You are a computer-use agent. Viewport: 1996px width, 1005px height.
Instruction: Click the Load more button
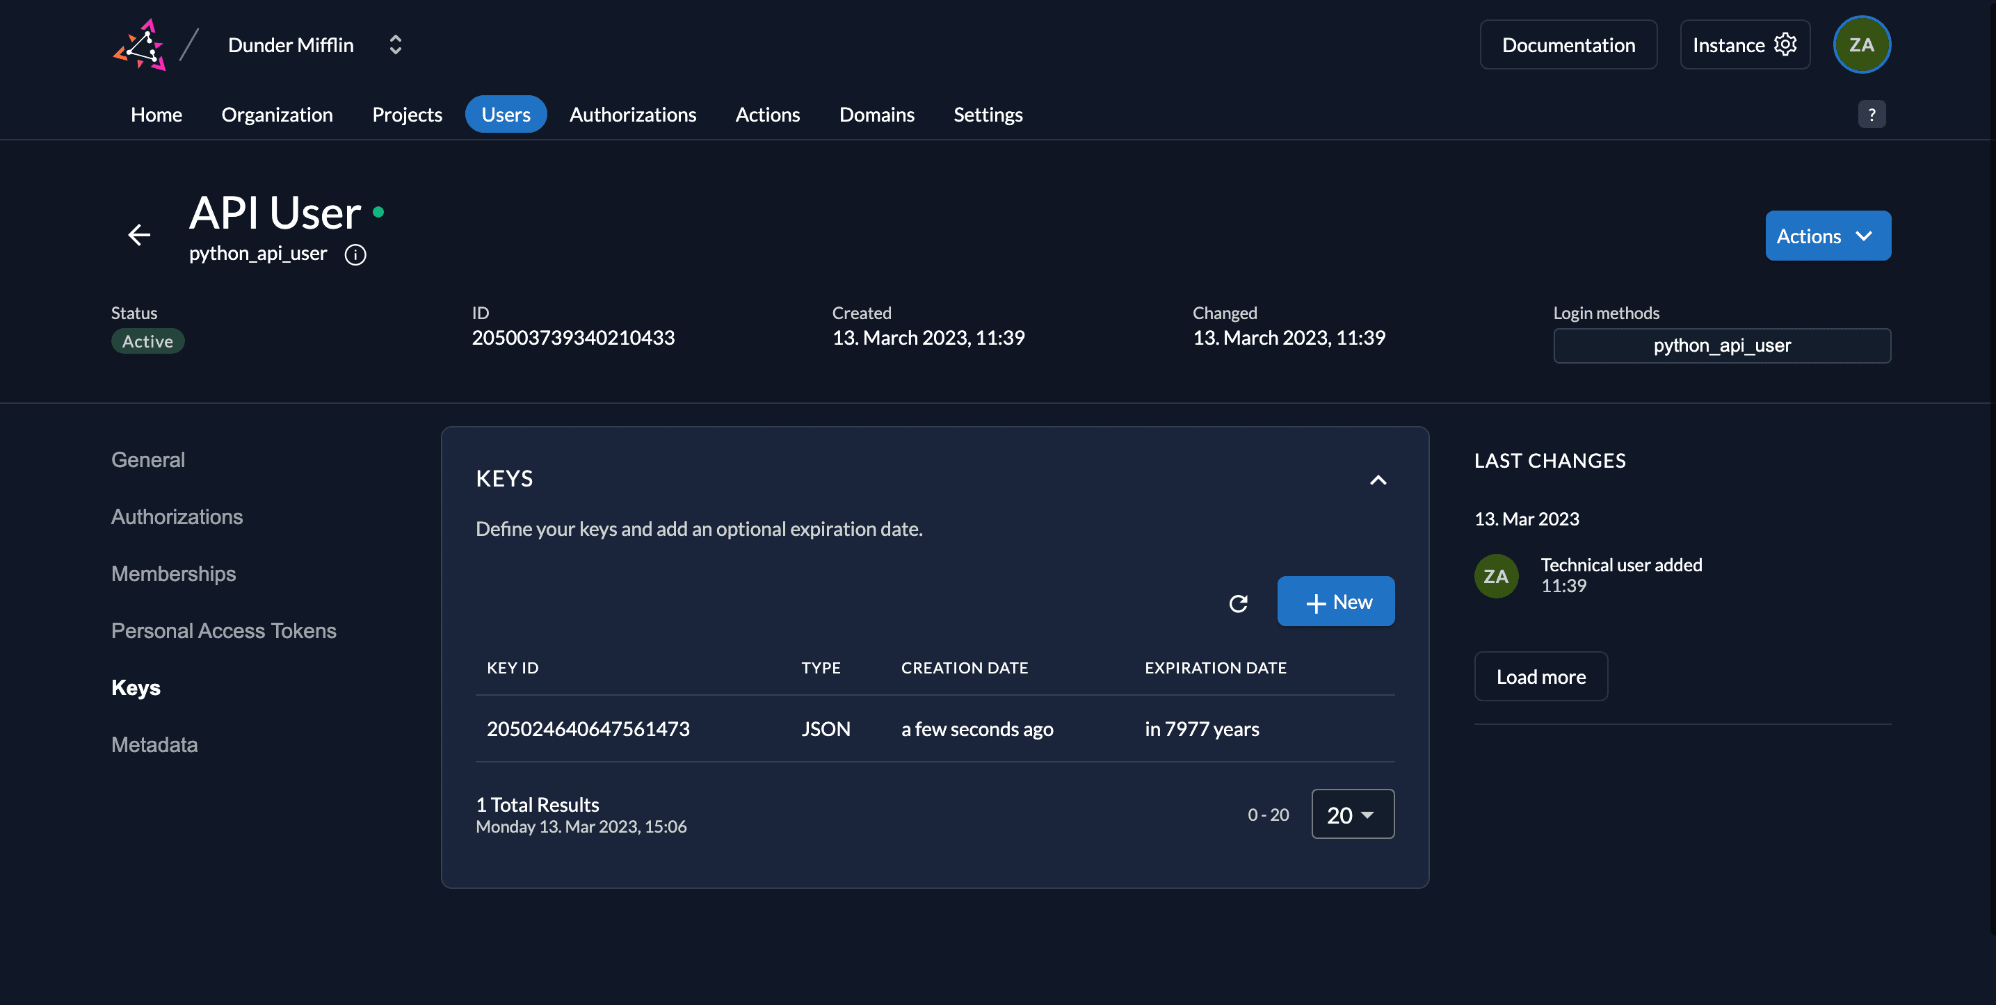1540,677
